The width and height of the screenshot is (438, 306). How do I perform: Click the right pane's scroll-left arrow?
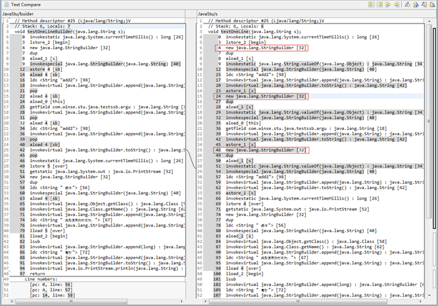(x=206, y=301)
